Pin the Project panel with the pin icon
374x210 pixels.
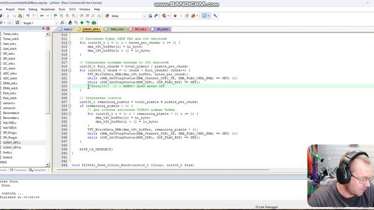[43, 29]
